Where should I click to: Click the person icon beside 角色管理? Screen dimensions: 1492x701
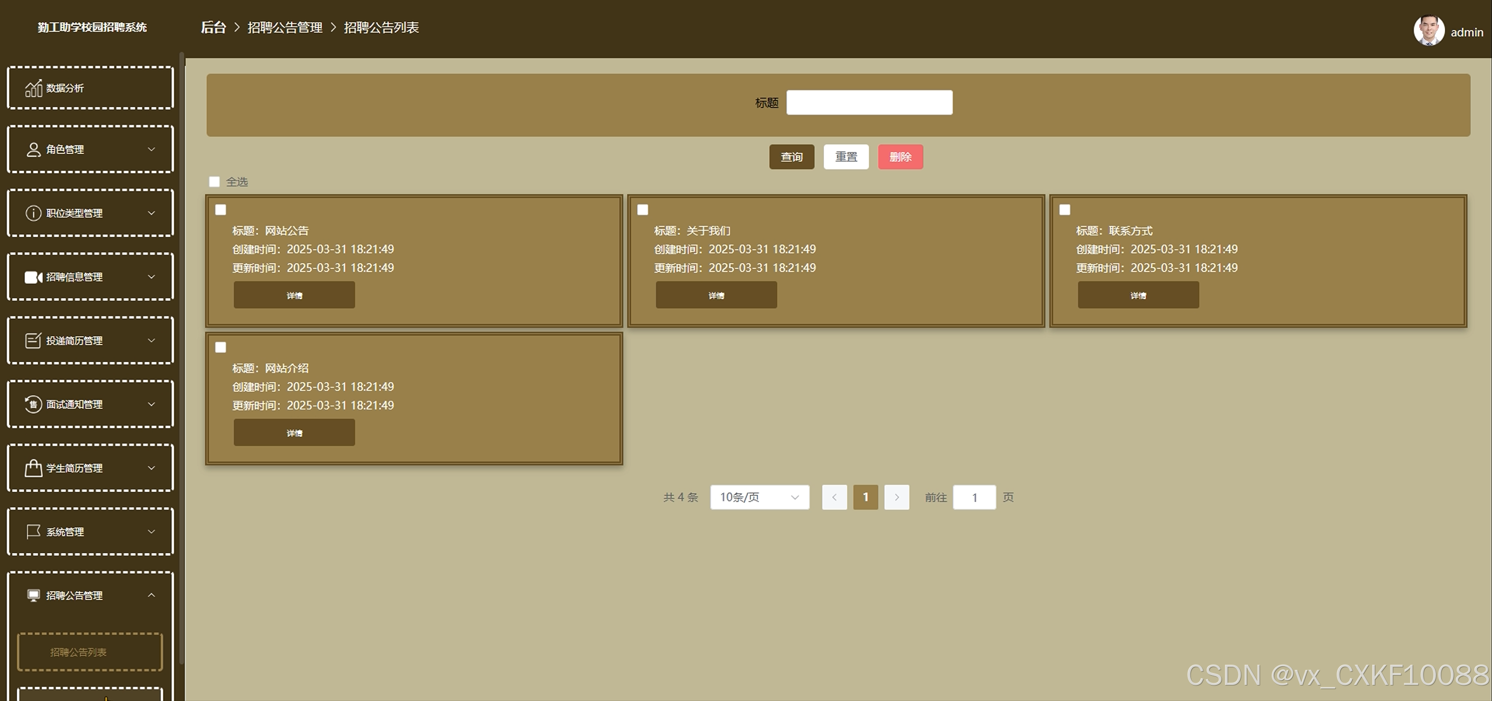coord(34,149)
